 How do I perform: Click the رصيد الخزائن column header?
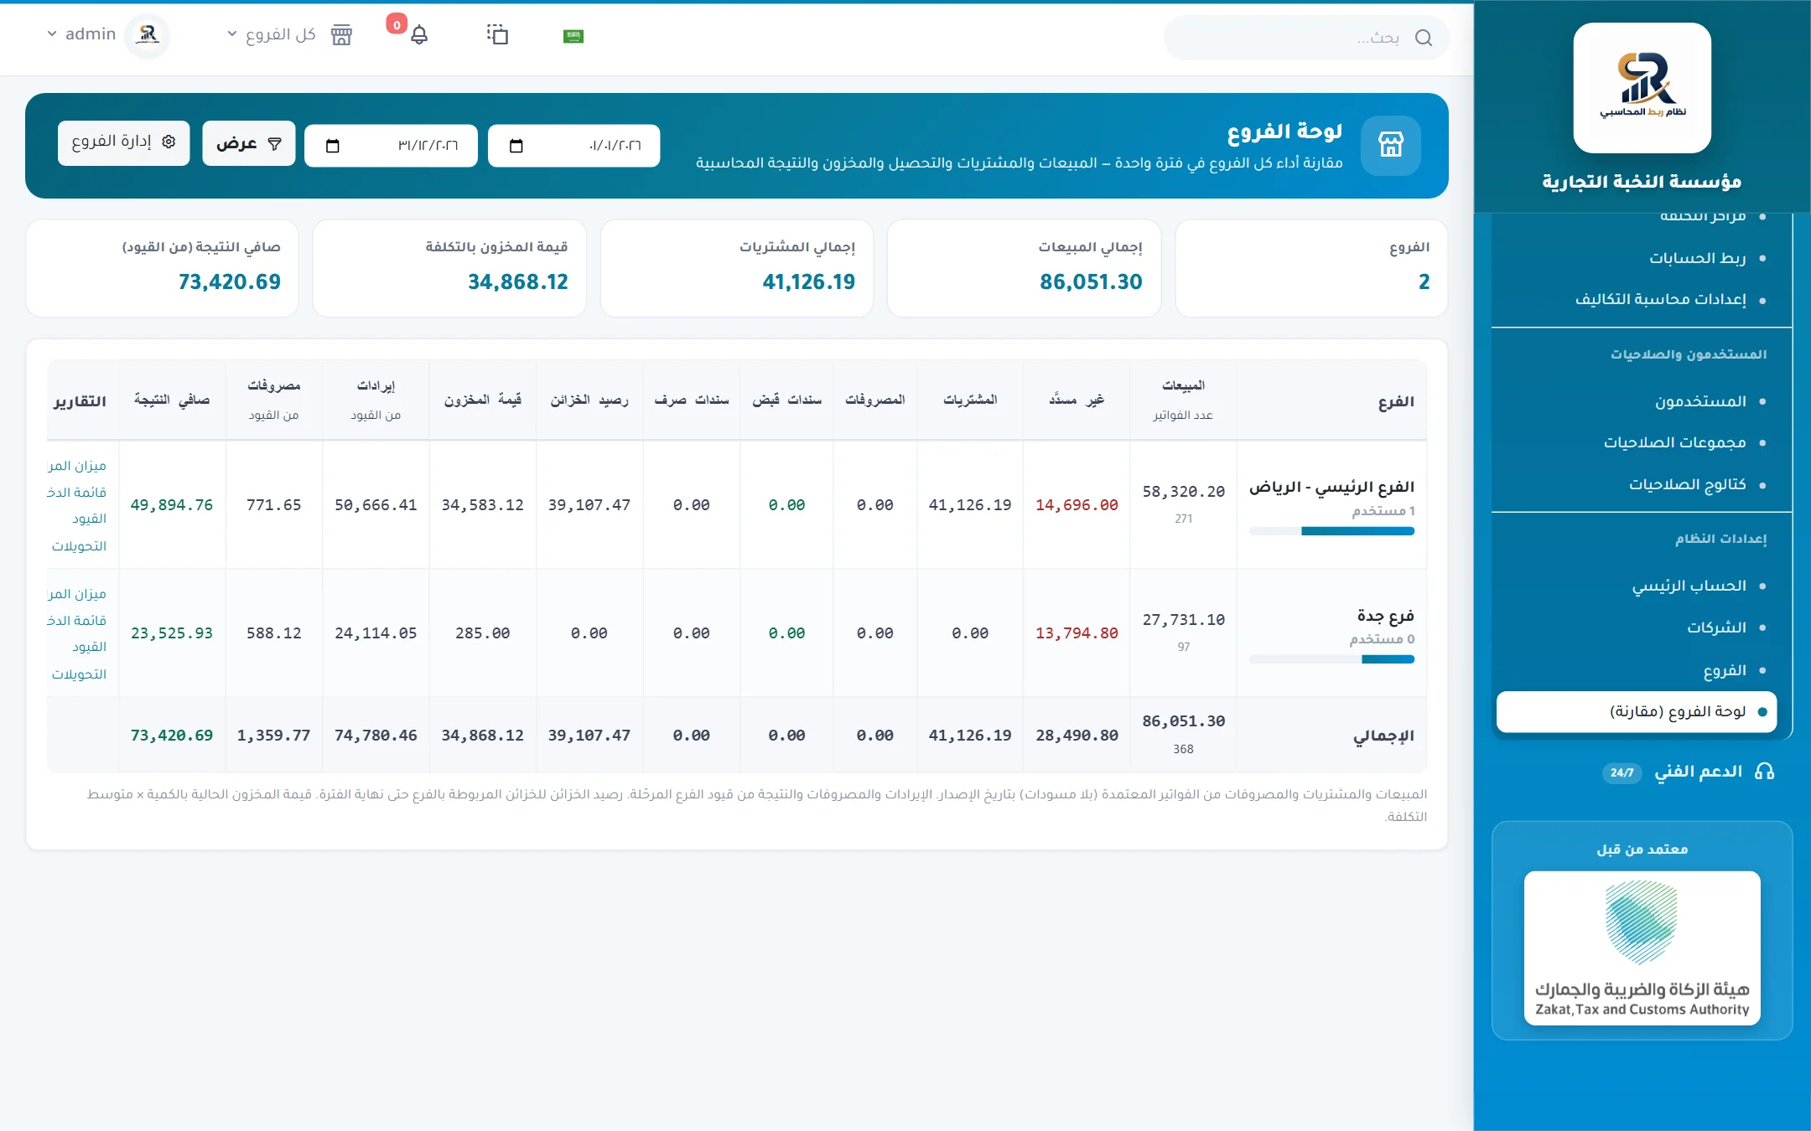pyautogui.click(x=589, y=400)
